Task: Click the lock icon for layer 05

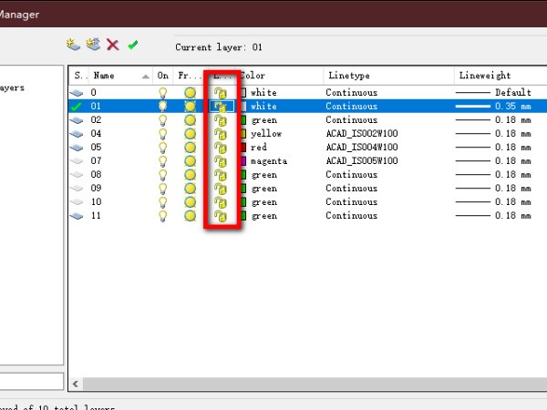Action: click(x=220, y=148)
